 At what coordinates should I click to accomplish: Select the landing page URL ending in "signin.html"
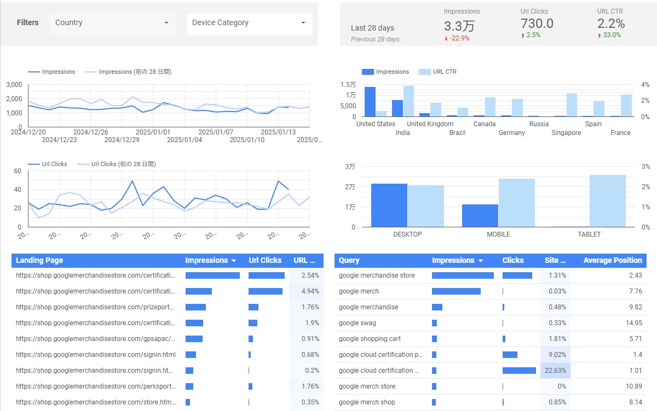(96, 355)
